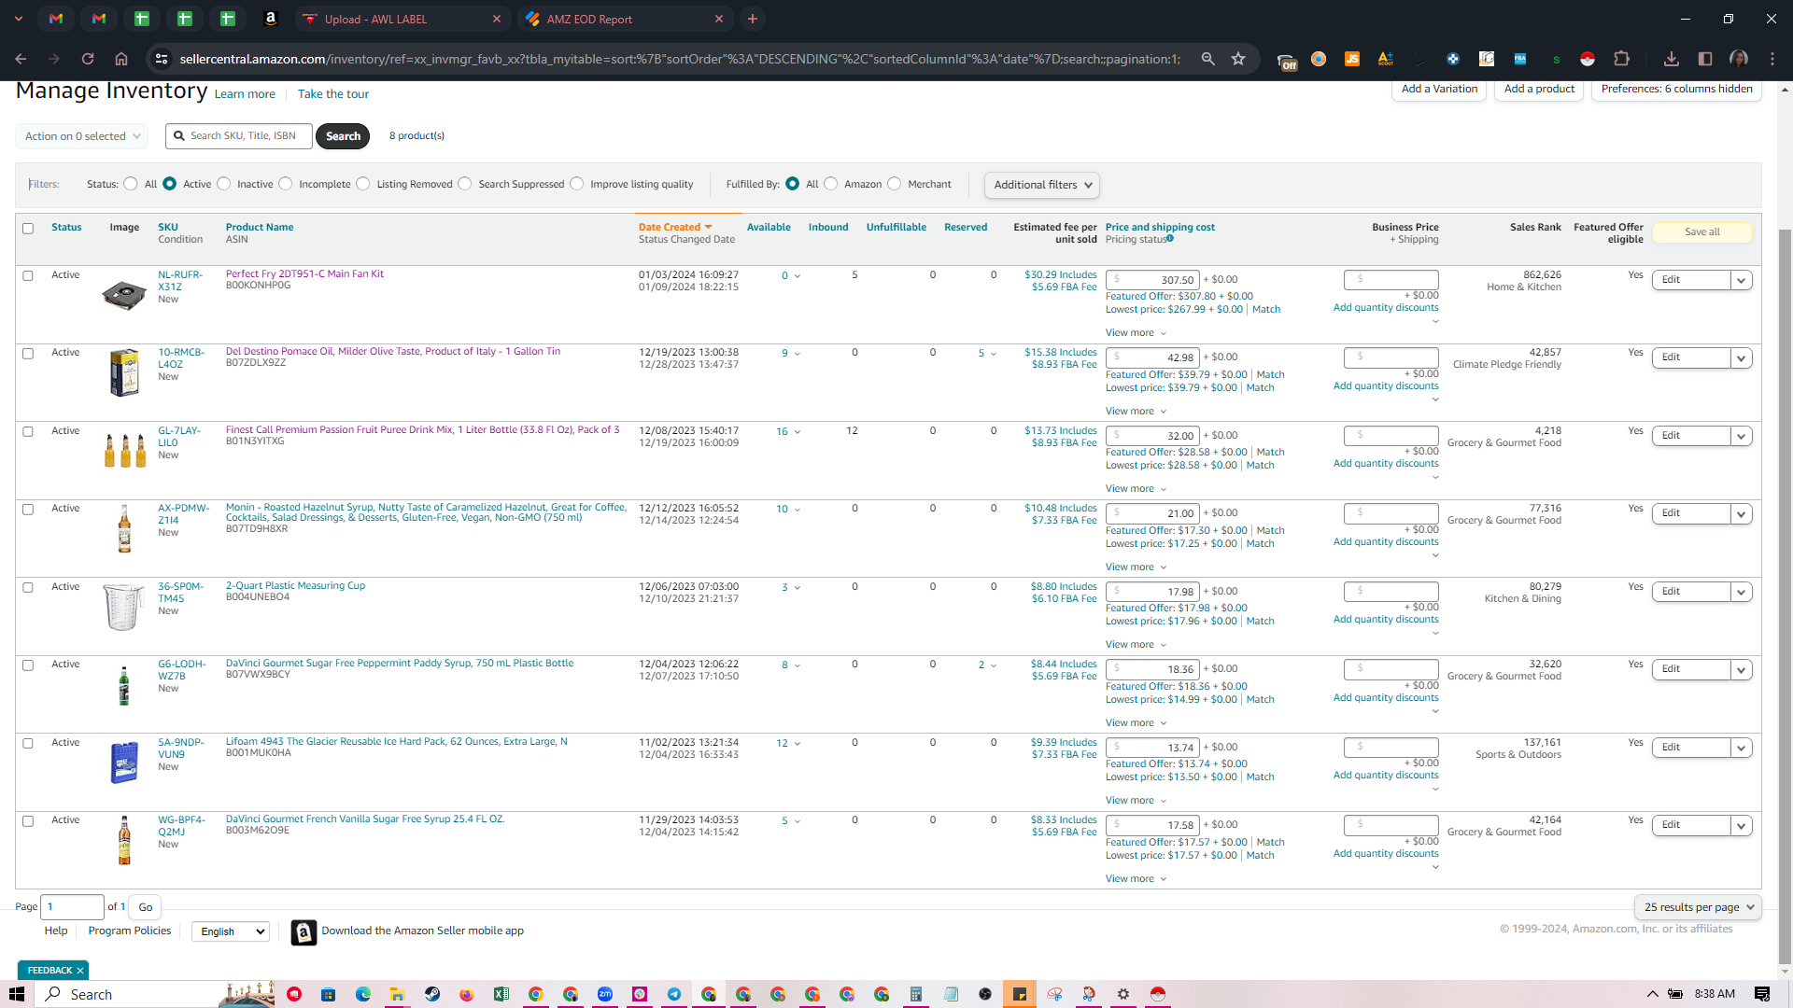This screenshot has height=1008, width=1793.
Task: Click the Save all button
Action: click(1701, 232)
